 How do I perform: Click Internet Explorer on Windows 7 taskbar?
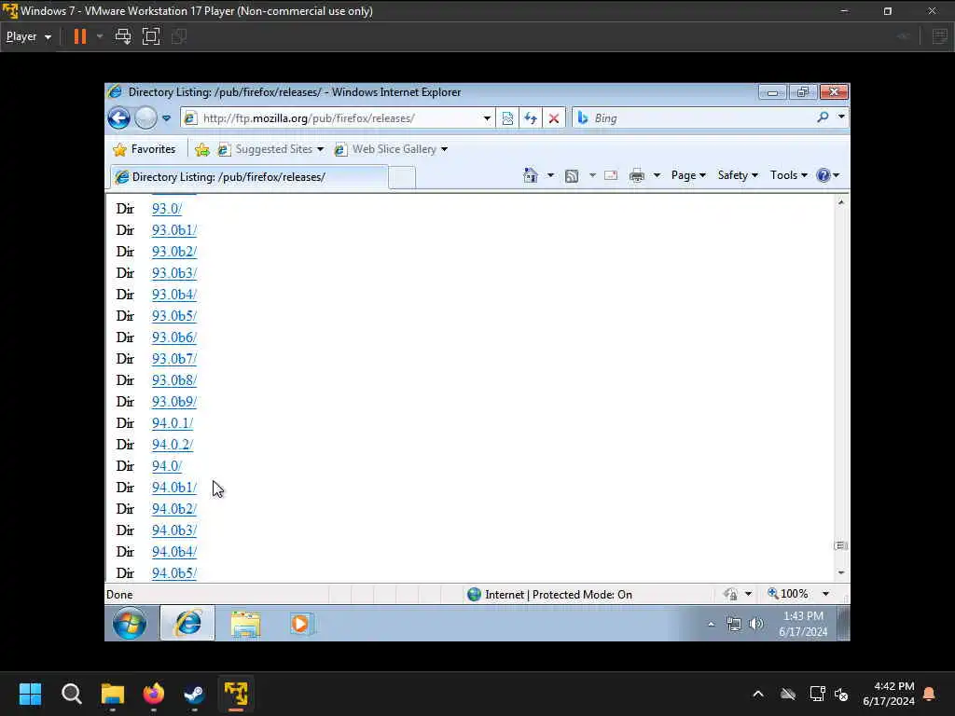click(188, 623)
